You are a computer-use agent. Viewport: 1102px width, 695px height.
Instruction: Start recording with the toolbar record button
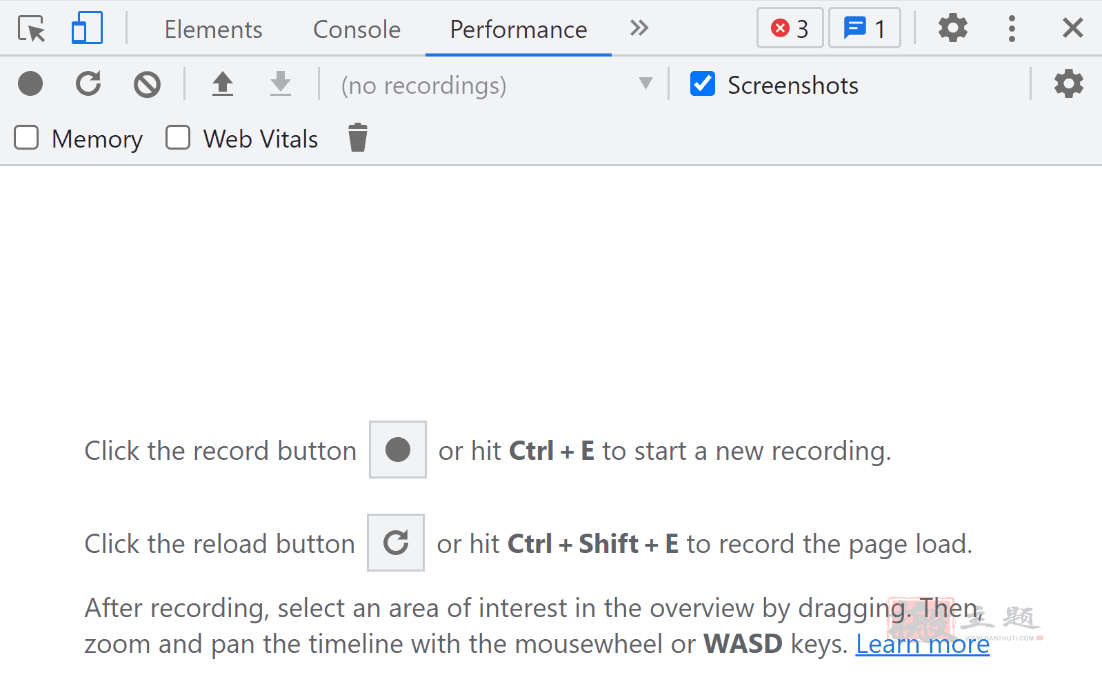coord(30,84)
